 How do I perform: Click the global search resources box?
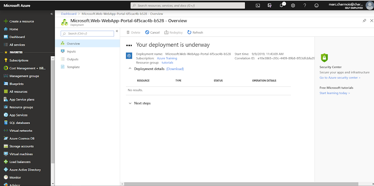tap(188, 6)
